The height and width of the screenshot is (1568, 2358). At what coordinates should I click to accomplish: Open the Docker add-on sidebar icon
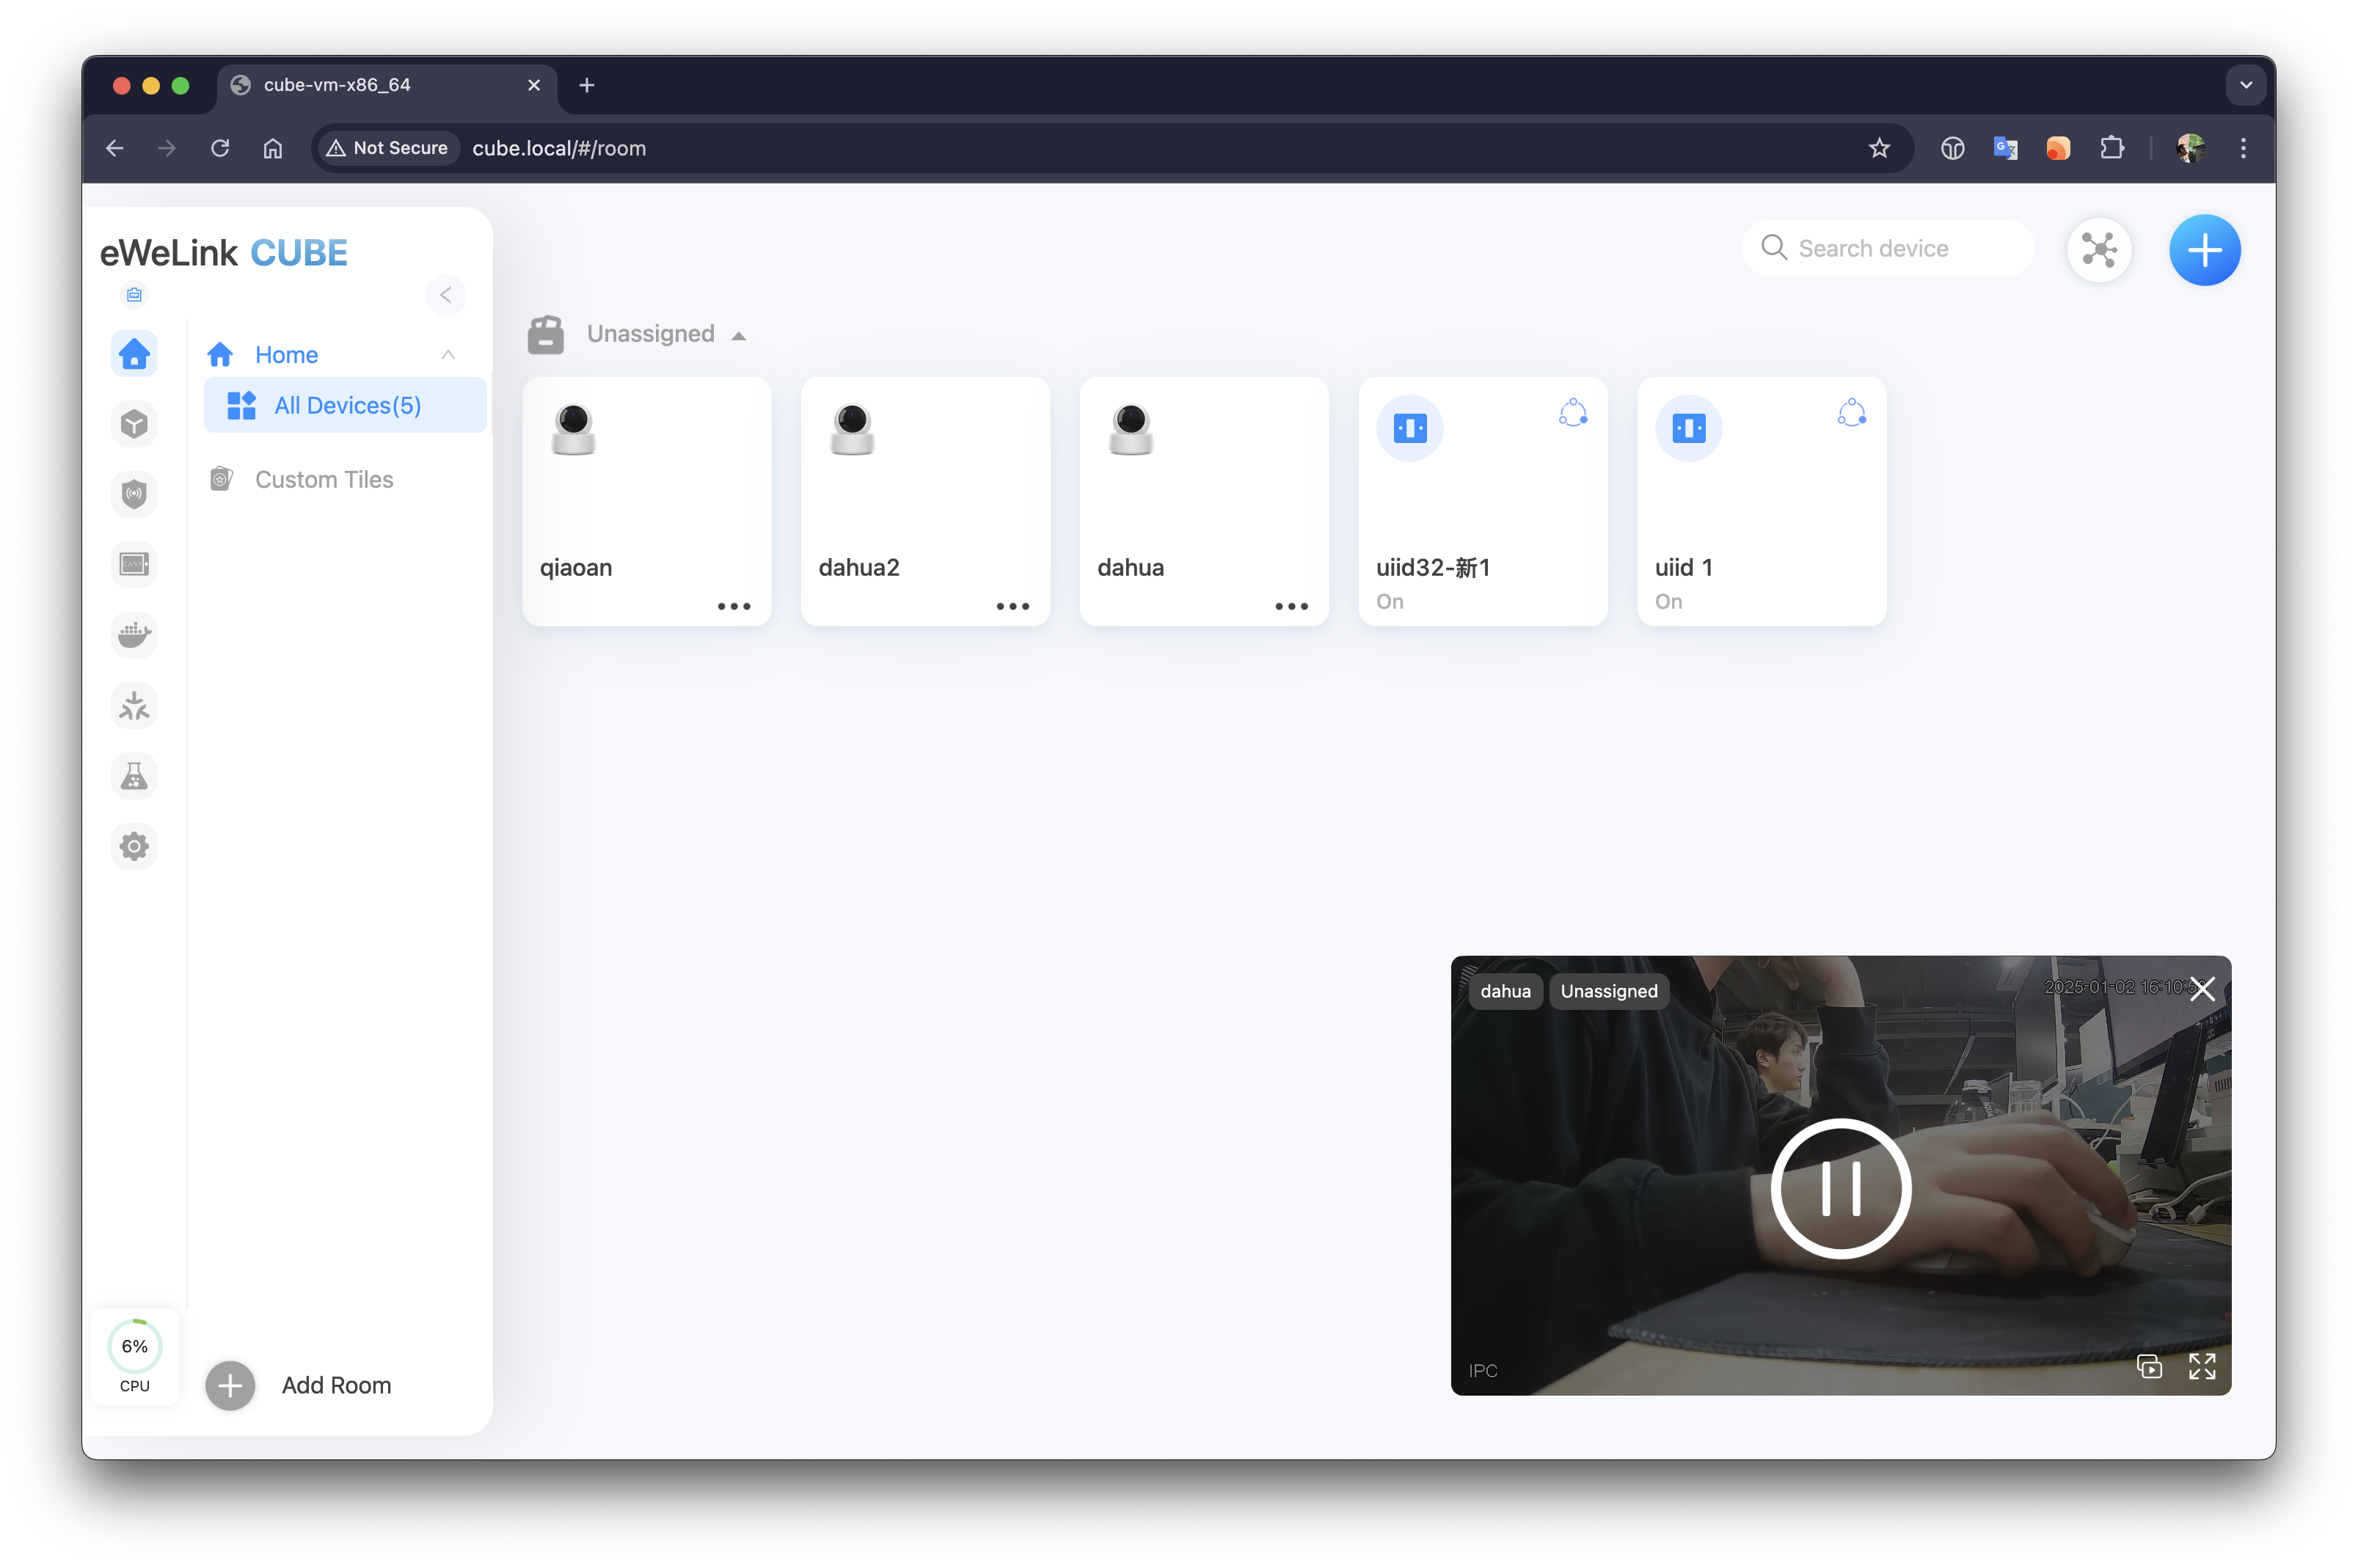coord(134,635)
